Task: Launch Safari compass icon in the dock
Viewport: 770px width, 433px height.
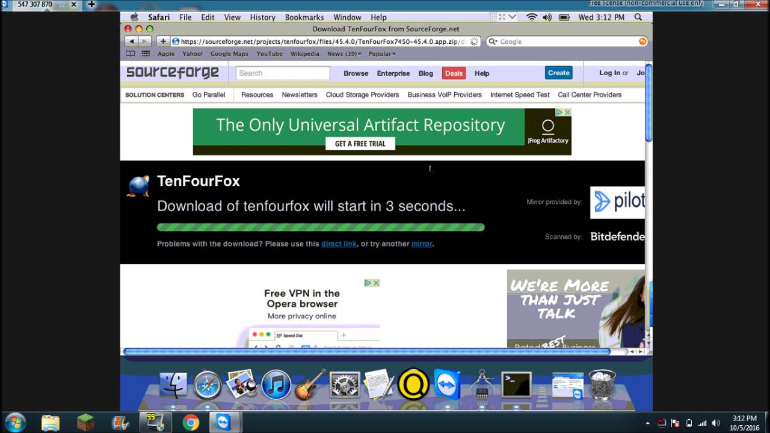Action: tap(208, 385)
